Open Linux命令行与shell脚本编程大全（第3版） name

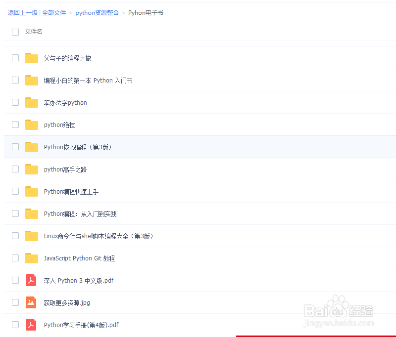99,236
